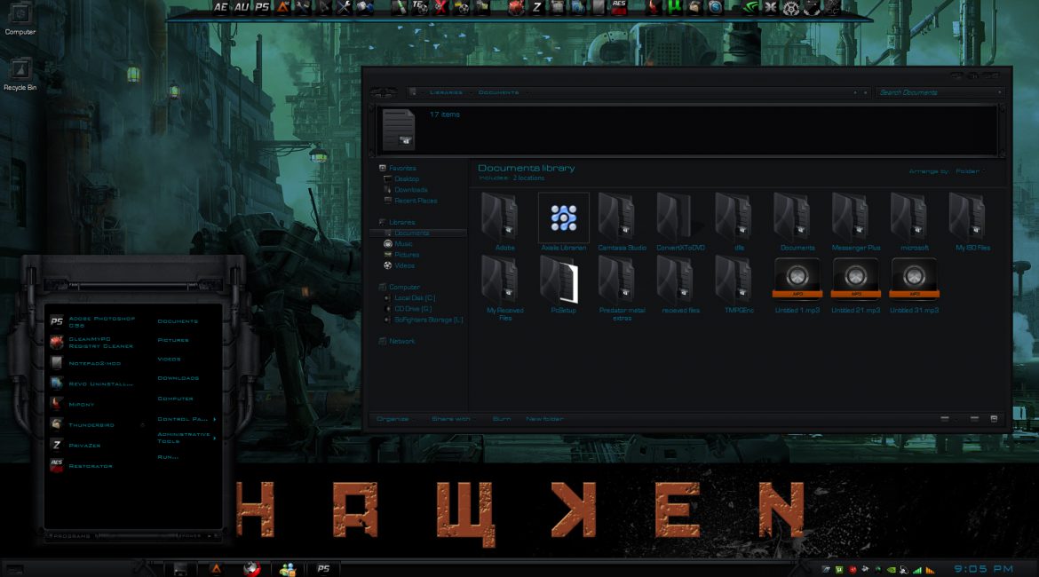Select the My ISO Files folder
The height and width of the screenshot is (577, 1039).
(972, 221)
